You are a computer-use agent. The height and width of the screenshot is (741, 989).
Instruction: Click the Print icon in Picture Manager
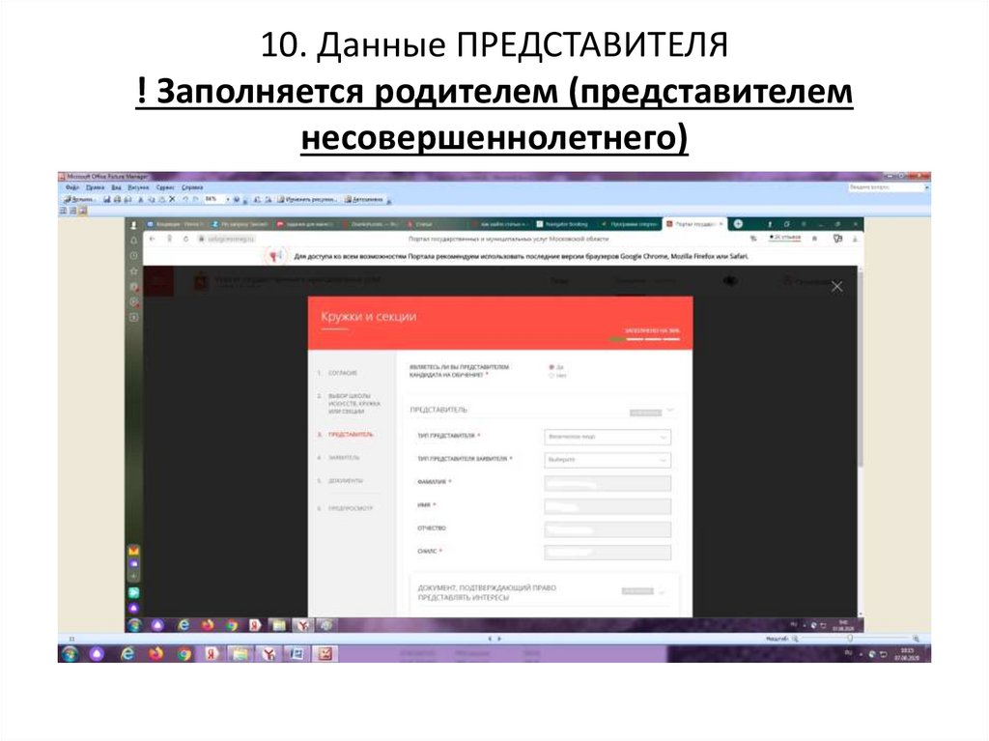pyautogui.click(x=119, y=198)
